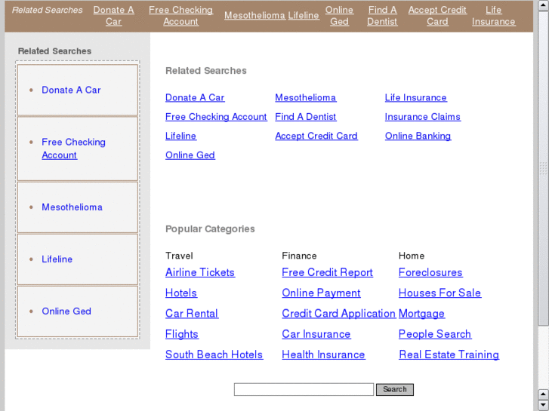This screenshot has width=549, height=411.
Task: Click the vertical scrollbar thumb
Action: (543, 168)
